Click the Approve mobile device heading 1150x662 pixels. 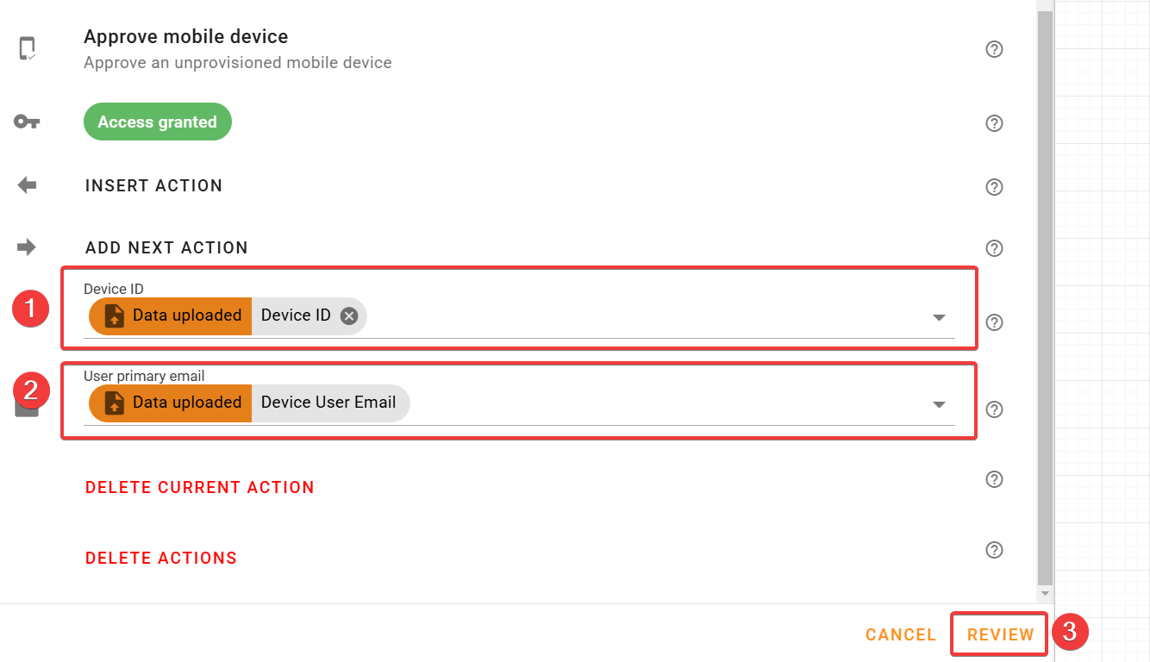186,37
